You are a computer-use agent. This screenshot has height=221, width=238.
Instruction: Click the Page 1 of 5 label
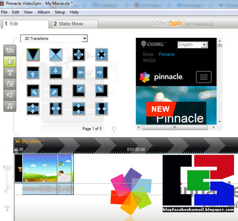(92, 129)
